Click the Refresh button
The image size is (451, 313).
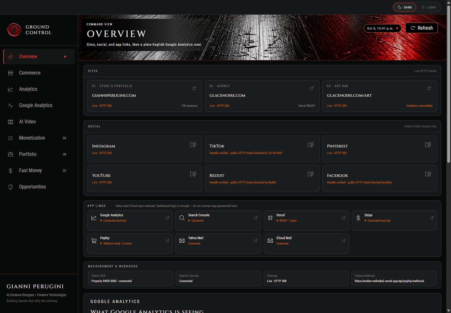[422, 28]
